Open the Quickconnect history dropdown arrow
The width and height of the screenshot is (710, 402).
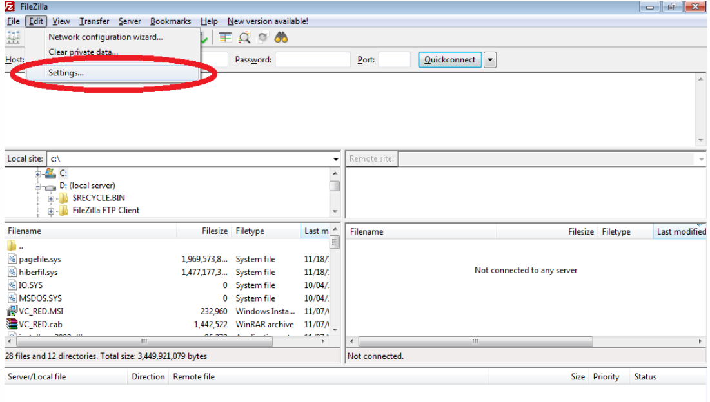[x=490, y=60]
